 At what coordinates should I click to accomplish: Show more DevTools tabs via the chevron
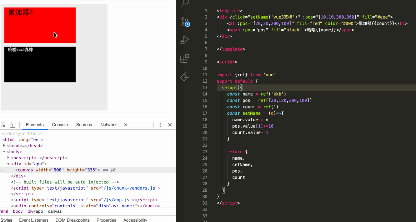pyautogui.click(x=126, y=125)
